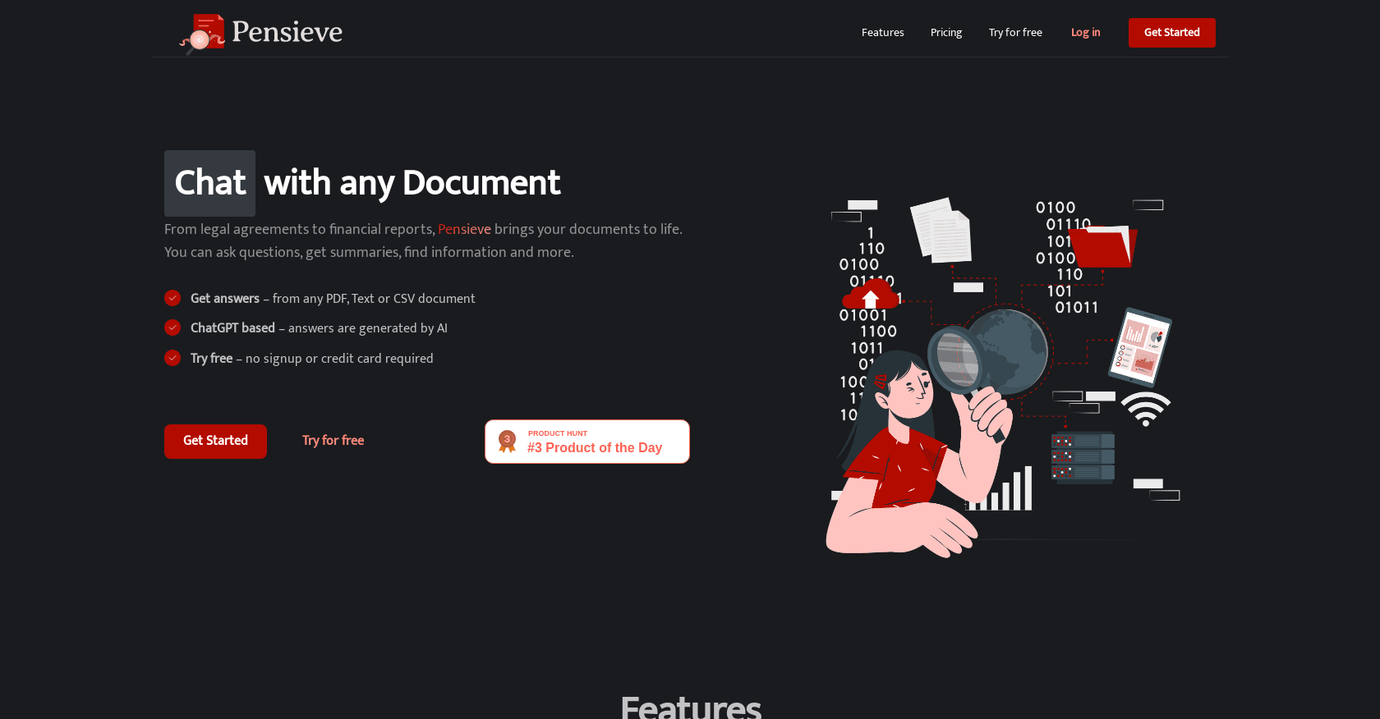1380x719 pixels.
Task: Click the check icon beside ChatGPT based
Action: point(172,327)
